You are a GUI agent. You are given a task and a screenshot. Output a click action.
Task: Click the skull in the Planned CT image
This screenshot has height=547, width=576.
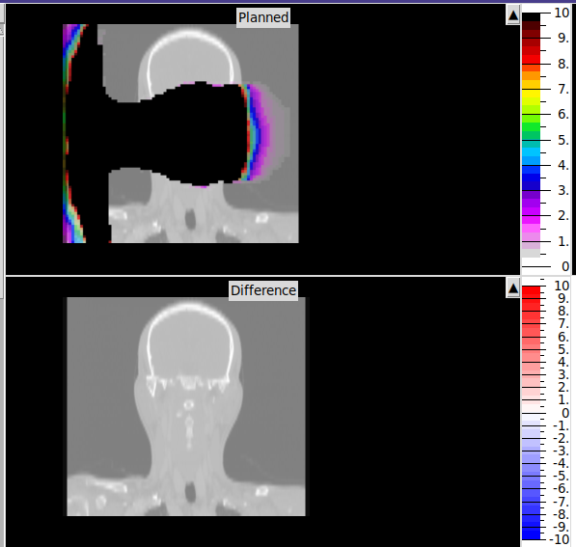point(190,59)
